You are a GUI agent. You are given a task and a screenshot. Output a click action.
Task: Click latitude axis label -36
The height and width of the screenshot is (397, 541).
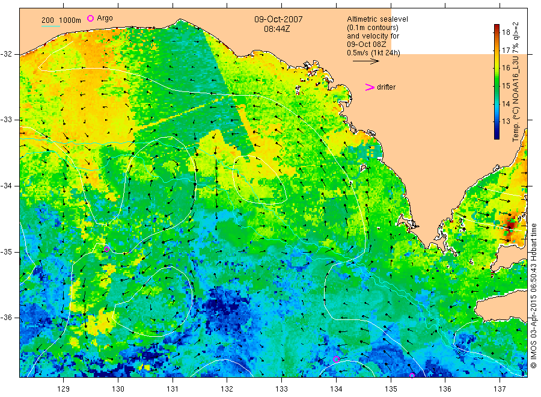click(6, 318)
